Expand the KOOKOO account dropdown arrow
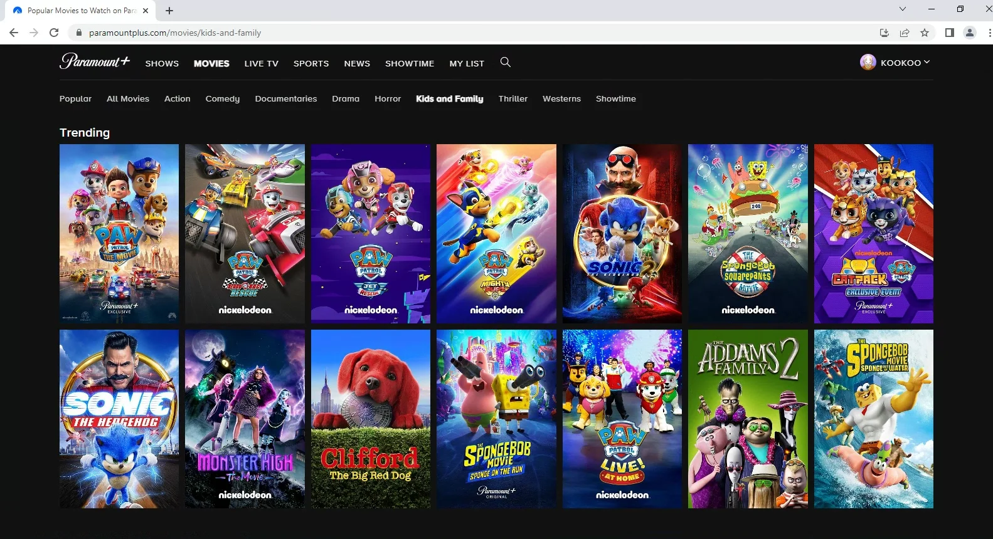993x539 pixels. coord(927,62)
